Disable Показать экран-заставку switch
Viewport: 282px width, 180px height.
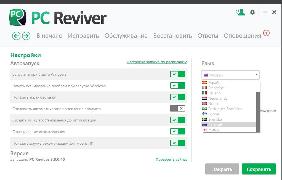[x=178, y=97]
